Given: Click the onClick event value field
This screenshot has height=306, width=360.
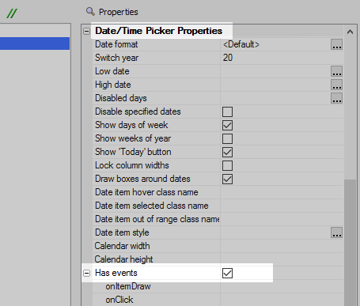Looking at the screenshot, I should [282, 300].
